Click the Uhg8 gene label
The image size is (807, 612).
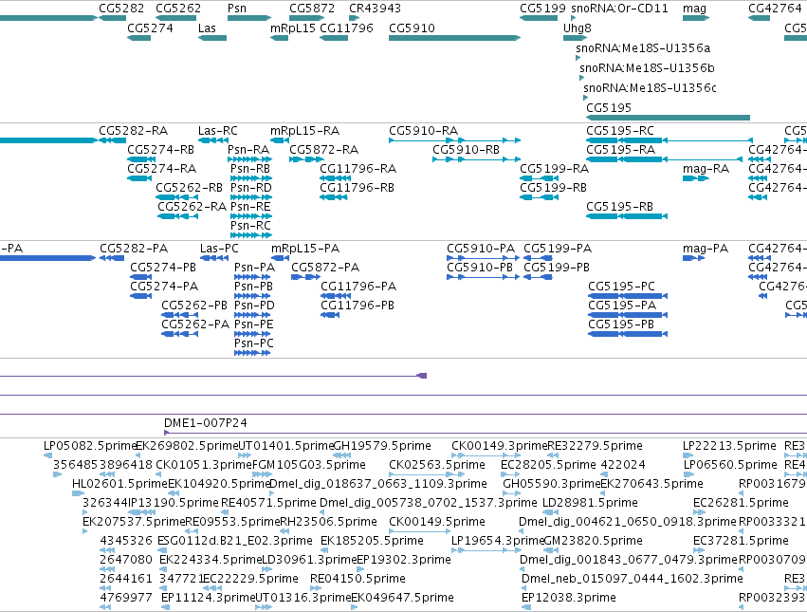[578, 28]
